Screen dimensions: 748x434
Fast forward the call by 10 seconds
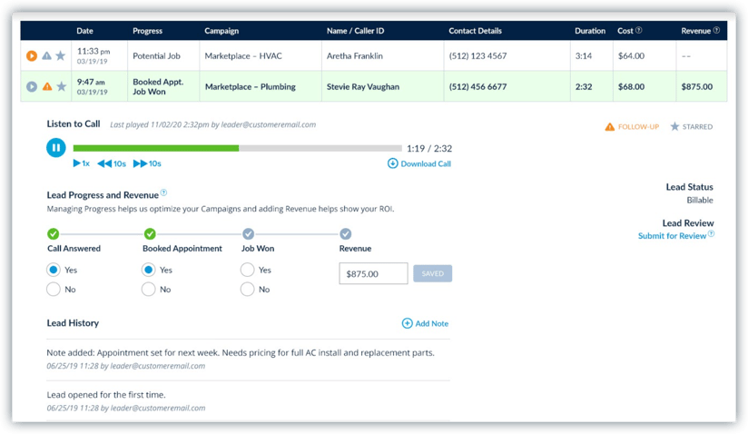[x=147, y=163]
